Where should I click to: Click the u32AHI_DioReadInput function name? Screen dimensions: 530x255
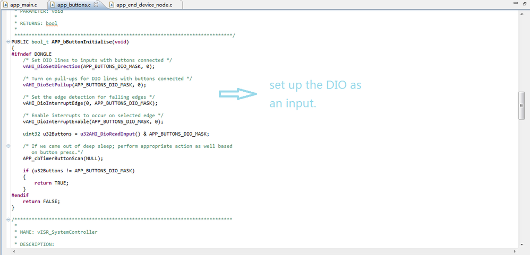107,134
